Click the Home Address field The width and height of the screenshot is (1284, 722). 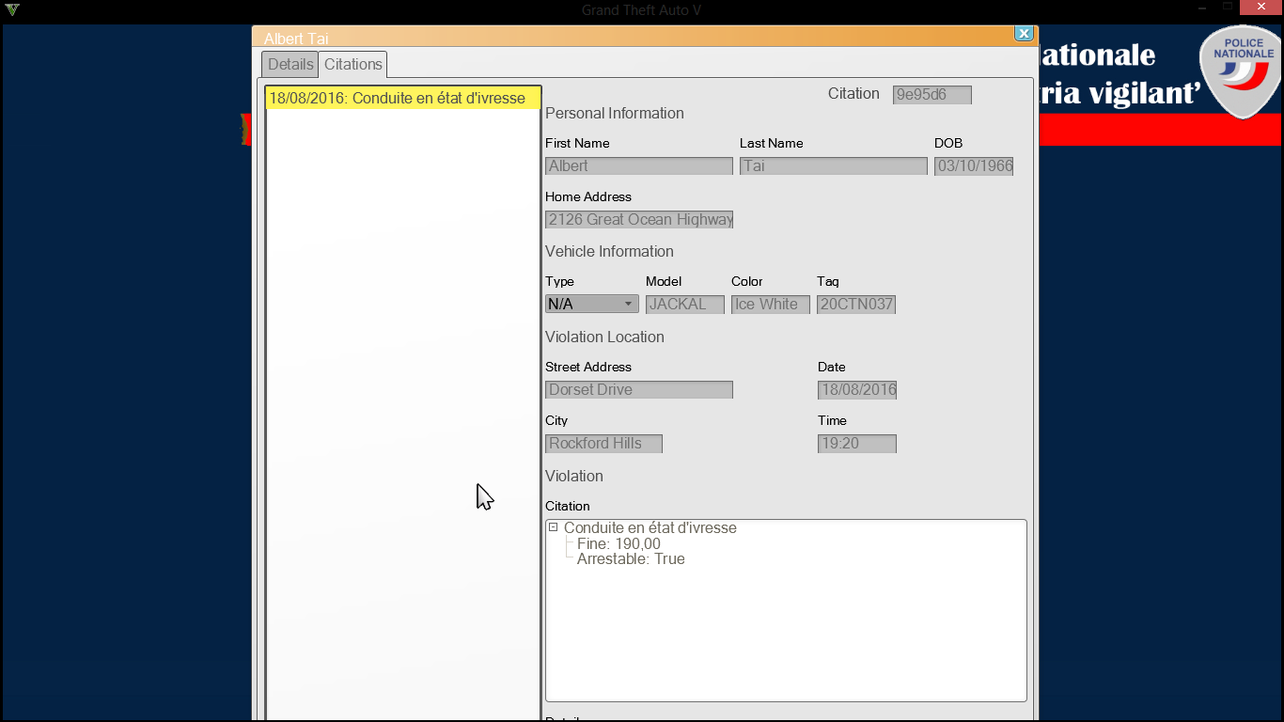pos(638,220)
